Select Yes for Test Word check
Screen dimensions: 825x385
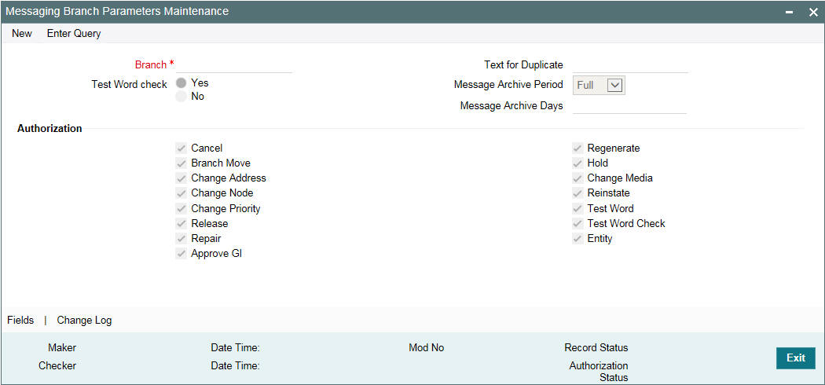(181, 83)
